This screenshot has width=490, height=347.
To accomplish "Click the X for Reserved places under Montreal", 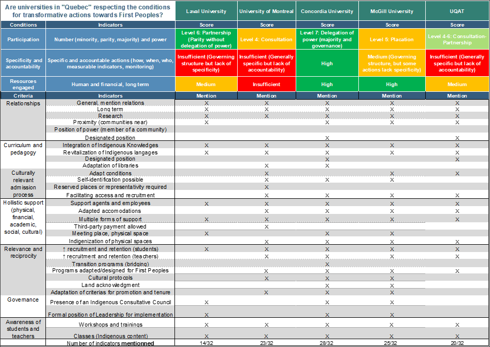I will [266, 187].
